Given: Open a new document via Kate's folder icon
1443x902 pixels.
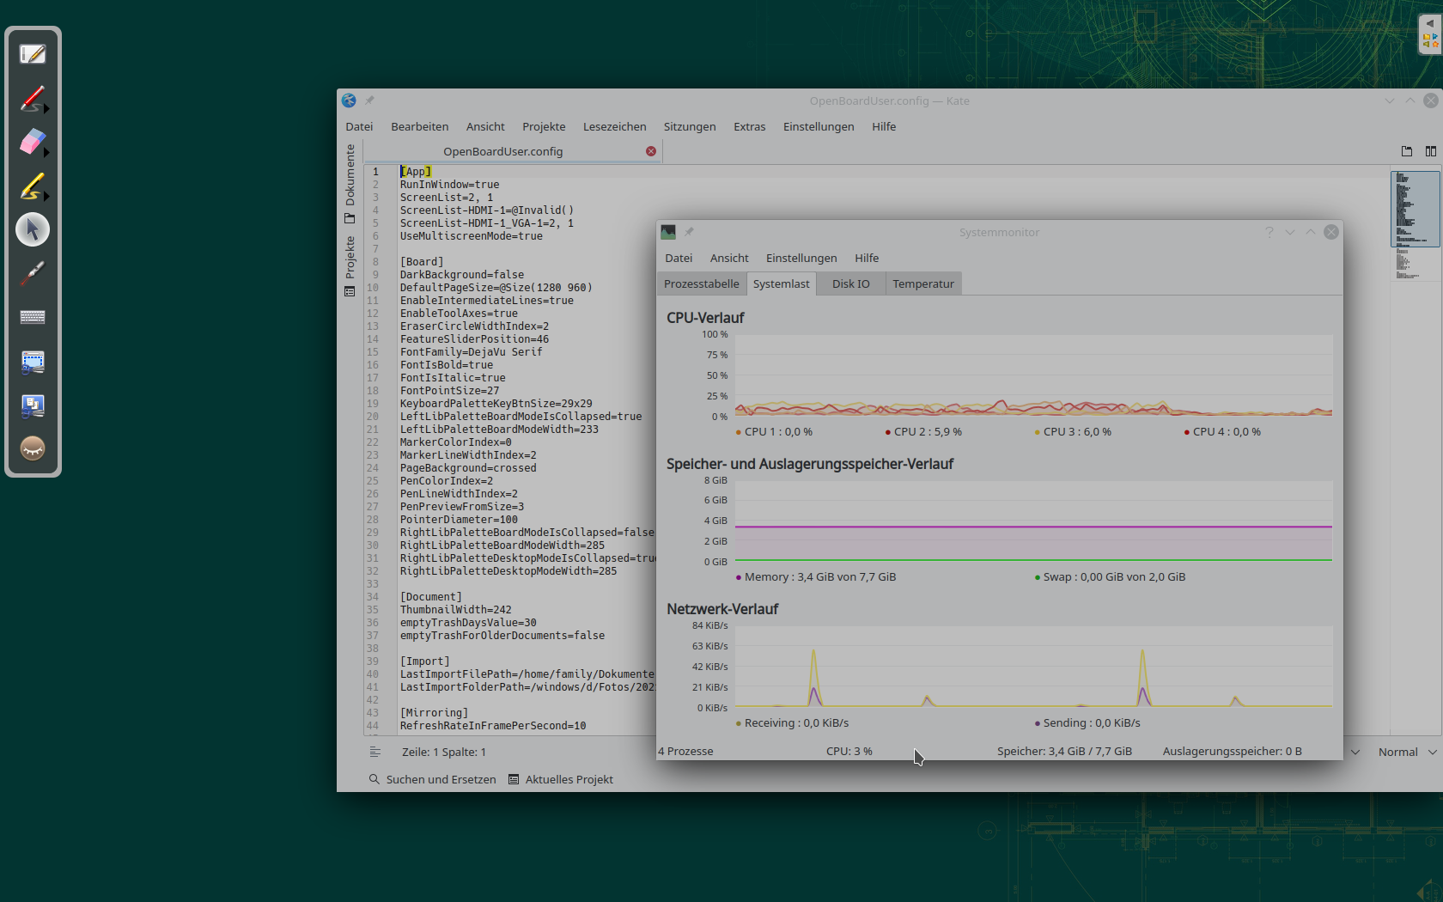Looking at the screenshot, I should pyautogui.click(x=1407, y=151).
